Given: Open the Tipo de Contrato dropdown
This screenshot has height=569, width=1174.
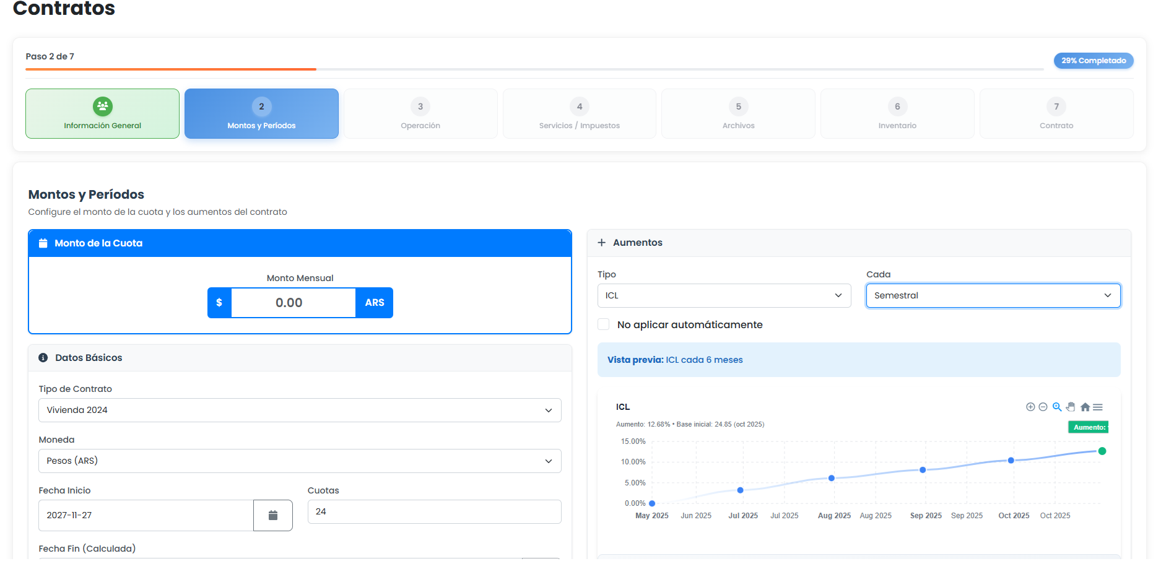Looking at the screenshot, I should coord(300,410).
